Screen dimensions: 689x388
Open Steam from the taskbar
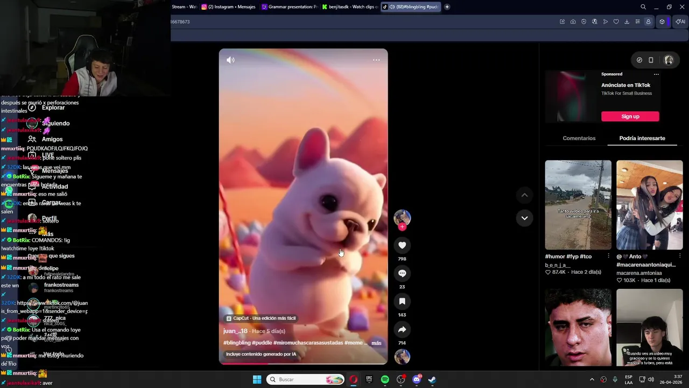[432, 379]
